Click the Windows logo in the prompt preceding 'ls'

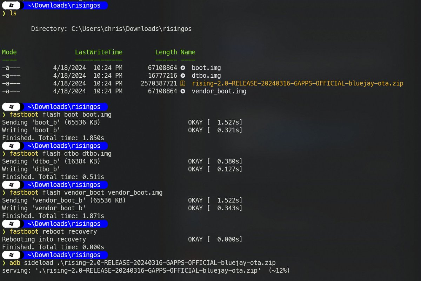(x=12, y=6)
